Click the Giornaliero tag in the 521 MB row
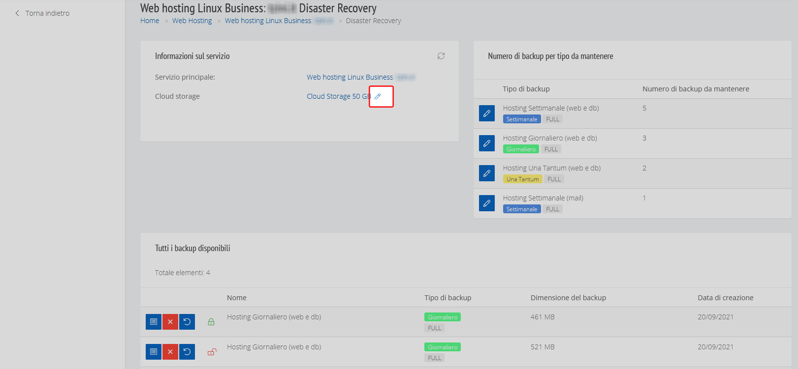This screenshot has height=369, width=798. point(443,347)
